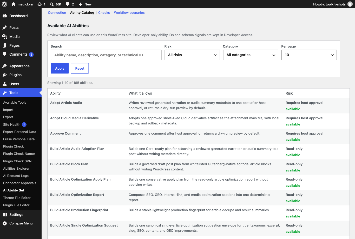Open the All risks dropdown

tap(192, 55)
